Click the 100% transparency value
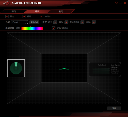Screen dimensions: 128x117 coord(88,22)
